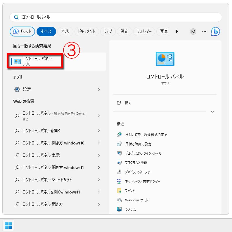This screenshot has height=232, width=232.
Task: Click the large Control Panel icon in preview
Action: coord(165,59)
